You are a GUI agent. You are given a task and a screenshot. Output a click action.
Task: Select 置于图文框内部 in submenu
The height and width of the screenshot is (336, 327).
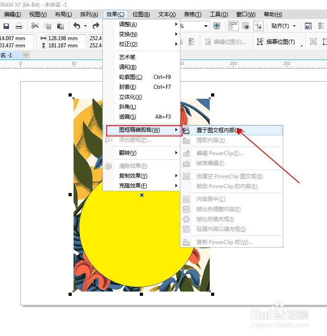(232, 130)
